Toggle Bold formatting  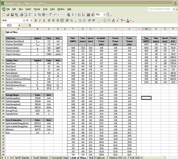point(36,20)
